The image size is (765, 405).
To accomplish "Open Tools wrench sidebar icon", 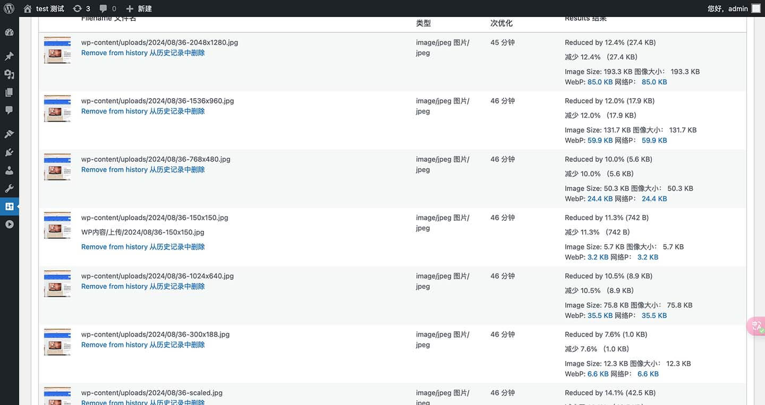I will pyautogui.click(x=9, y=188).
